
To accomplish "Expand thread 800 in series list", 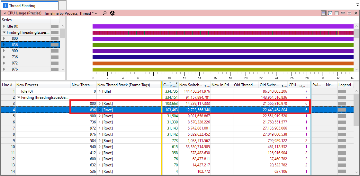I will click(x=4, y=38).
